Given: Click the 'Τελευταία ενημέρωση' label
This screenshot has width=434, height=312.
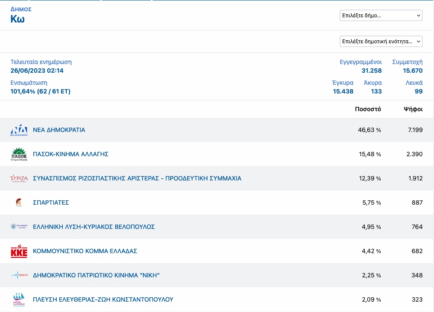Looking at the screenshot, I should pyautogui.click(x=41, y=62).
